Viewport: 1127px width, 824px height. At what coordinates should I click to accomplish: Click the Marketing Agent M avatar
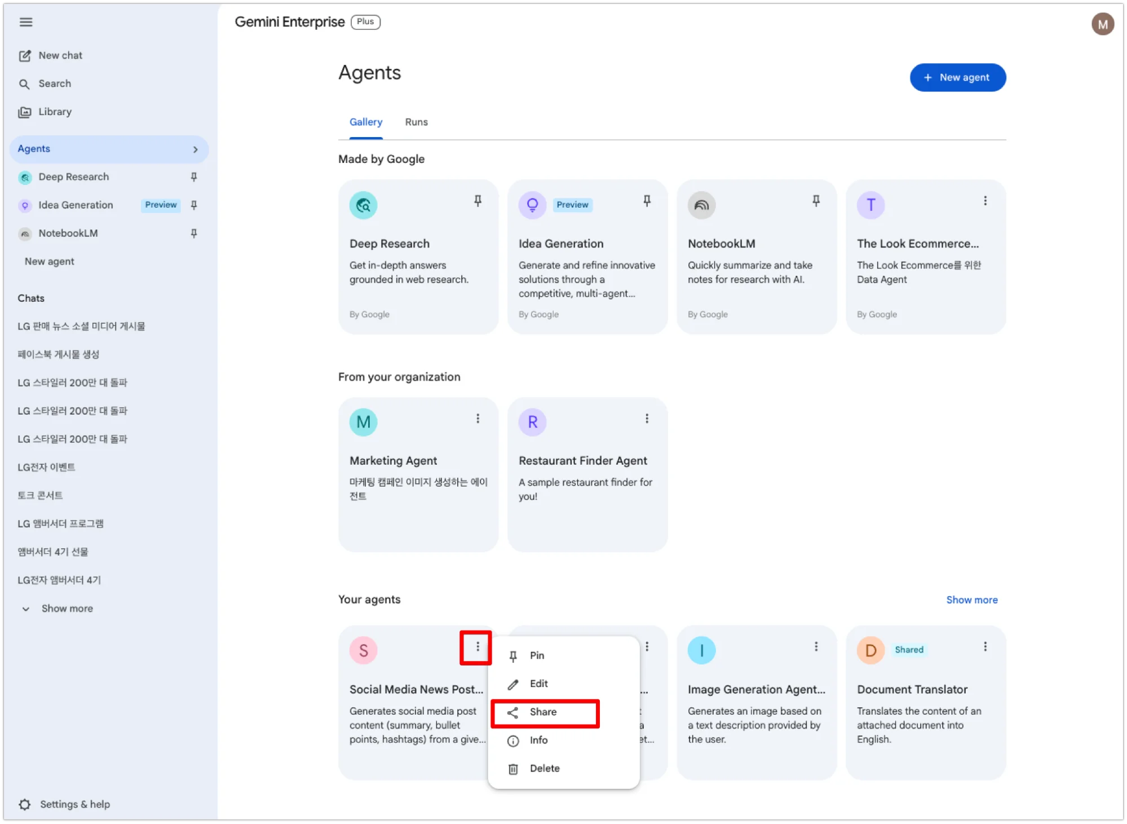[364, 422]
